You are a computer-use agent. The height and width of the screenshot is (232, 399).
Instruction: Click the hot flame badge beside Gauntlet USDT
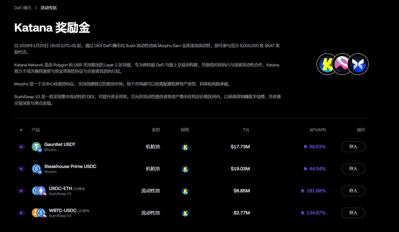click(21, 147)
